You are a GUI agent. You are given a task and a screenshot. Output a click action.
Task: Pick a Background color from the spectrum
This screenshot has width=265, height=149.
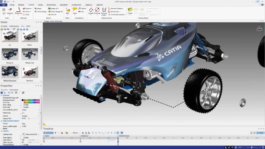point(32,100)
